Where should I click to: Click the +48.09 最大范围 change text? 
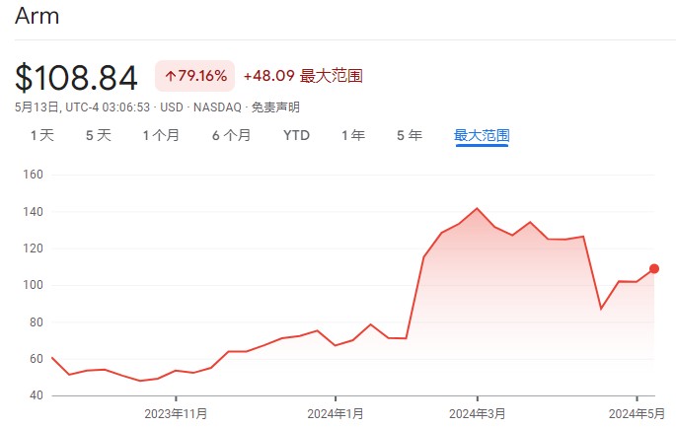coord(303,76)
